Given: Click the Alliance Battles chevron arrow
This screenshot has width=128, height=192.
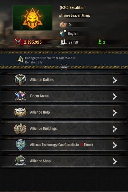Looking at the screenshot, I should (115, 80).
